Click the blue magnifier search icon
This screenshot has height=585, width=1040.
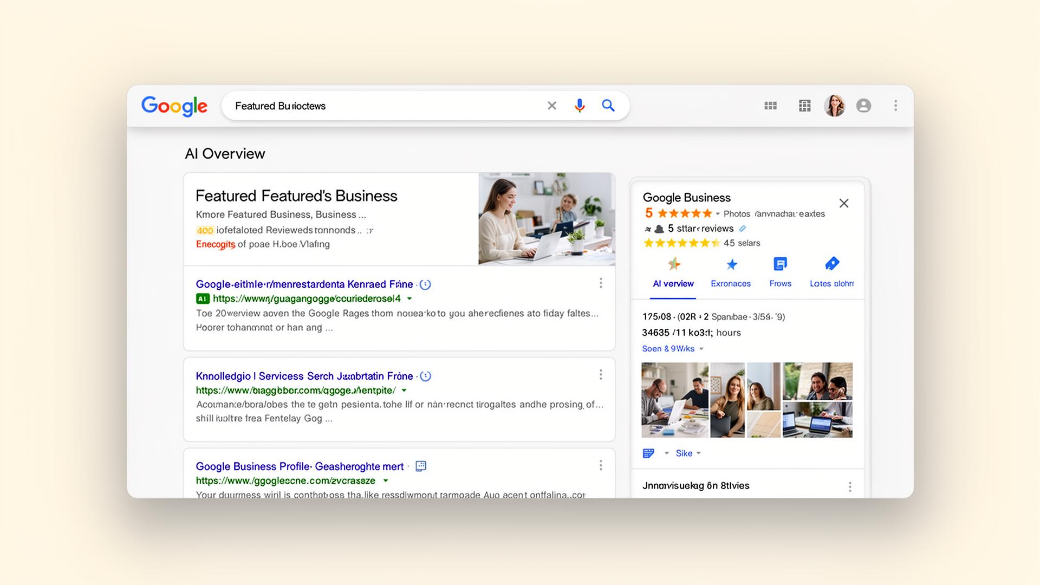point(608,106)
